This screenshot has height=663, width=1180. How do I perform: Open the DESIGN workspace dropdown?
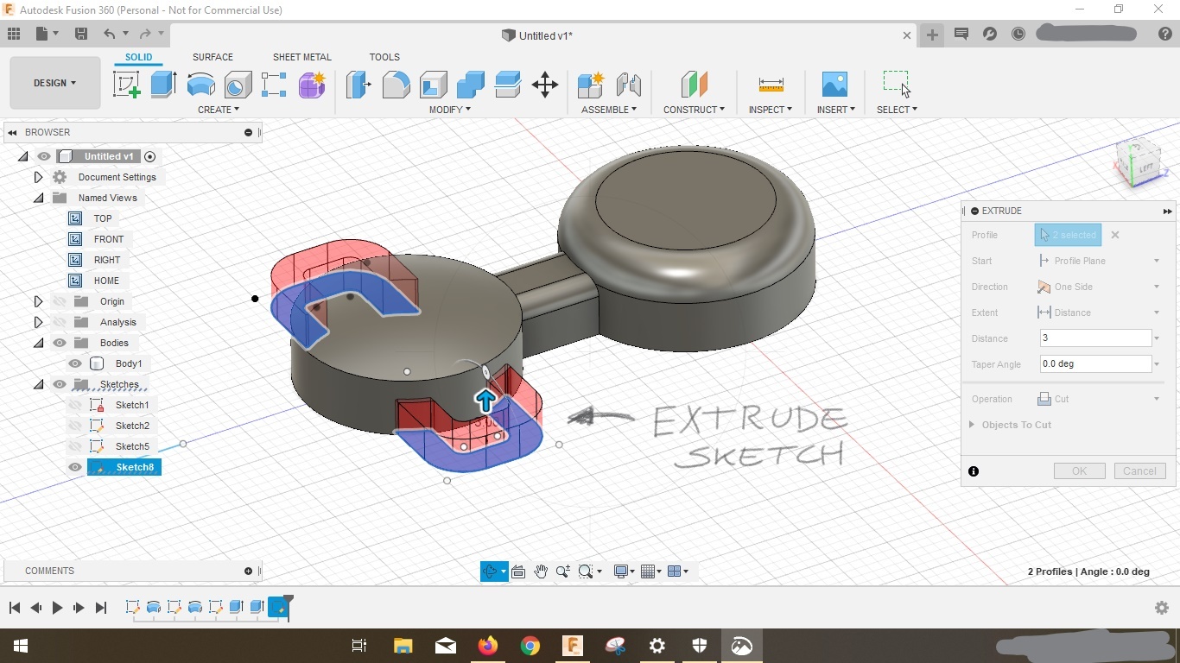55,83
